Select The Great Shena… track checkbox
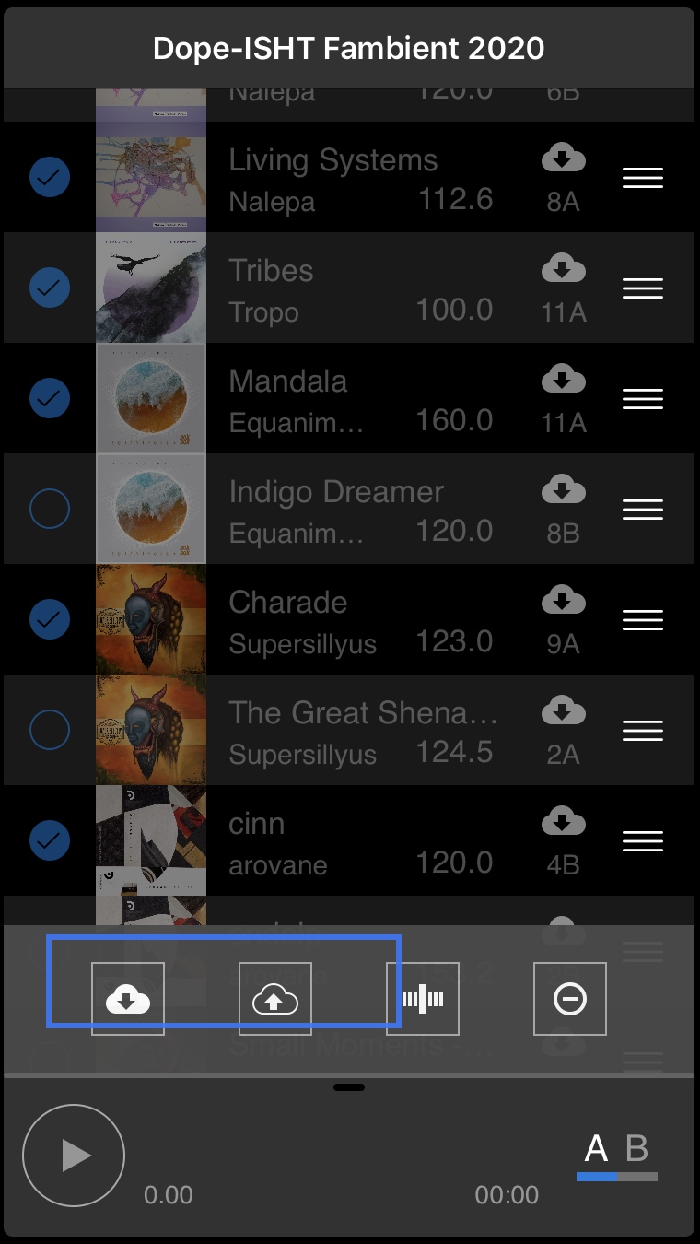 point(50,730)
